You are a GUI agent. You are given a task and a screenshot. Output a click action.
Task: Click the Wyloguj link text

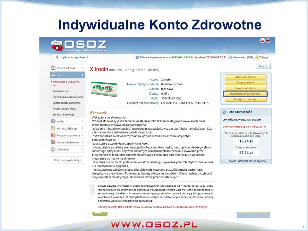[x=264, y=57]
